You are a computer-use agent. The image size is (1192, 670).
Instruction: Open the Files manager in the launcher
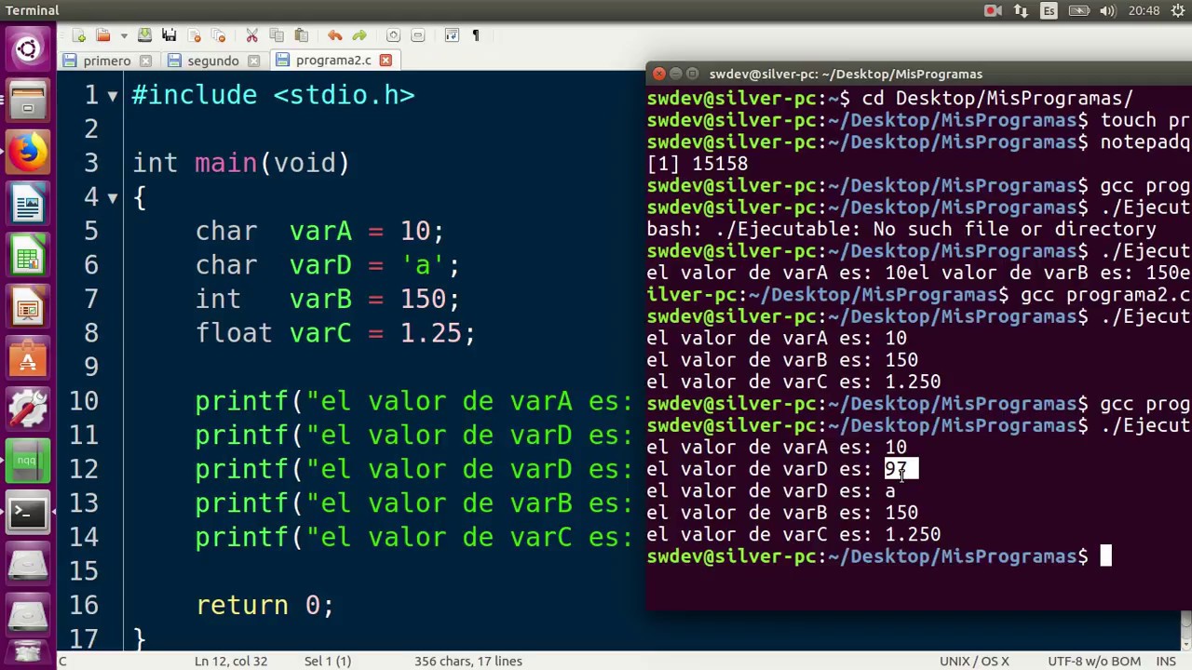pyautogui.click(x=27, y=100)
